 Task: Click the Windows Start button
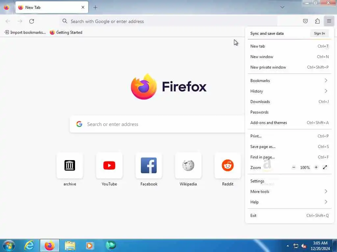[9, 245]
